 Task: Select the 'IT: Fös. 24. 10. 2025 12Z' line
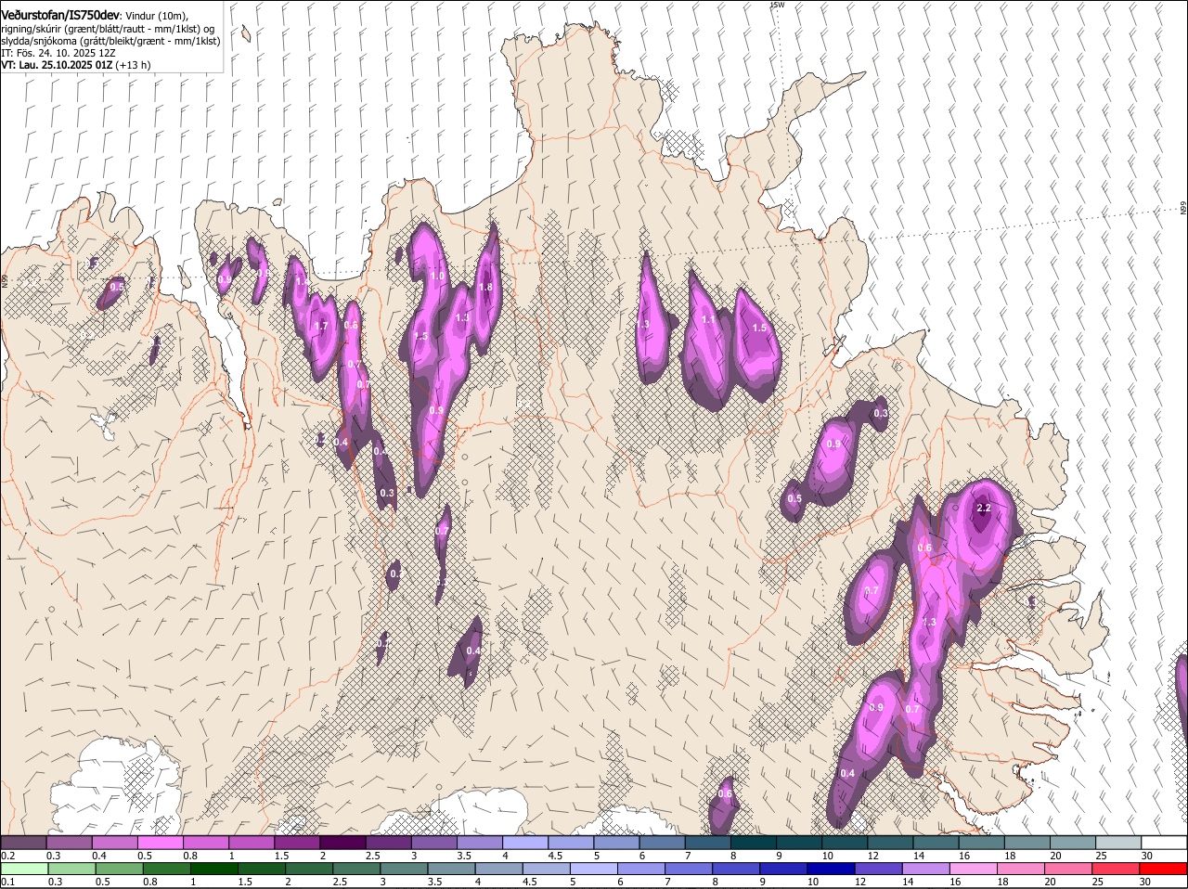point(58,53)
